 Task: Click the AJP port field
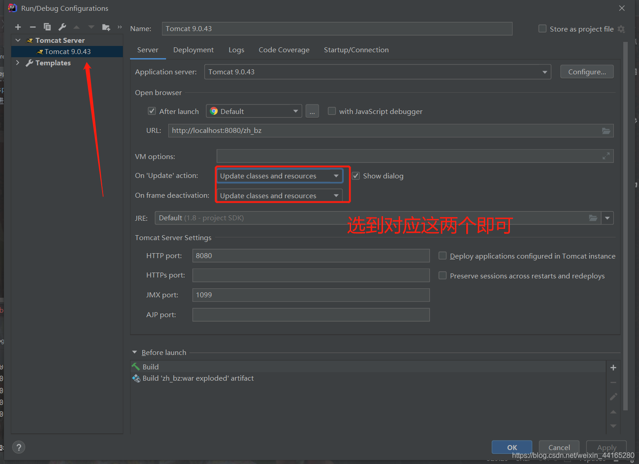[311, 315]
